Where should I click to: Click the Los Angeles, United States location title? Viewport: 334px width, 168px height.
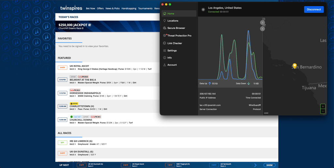coord(225,8)
